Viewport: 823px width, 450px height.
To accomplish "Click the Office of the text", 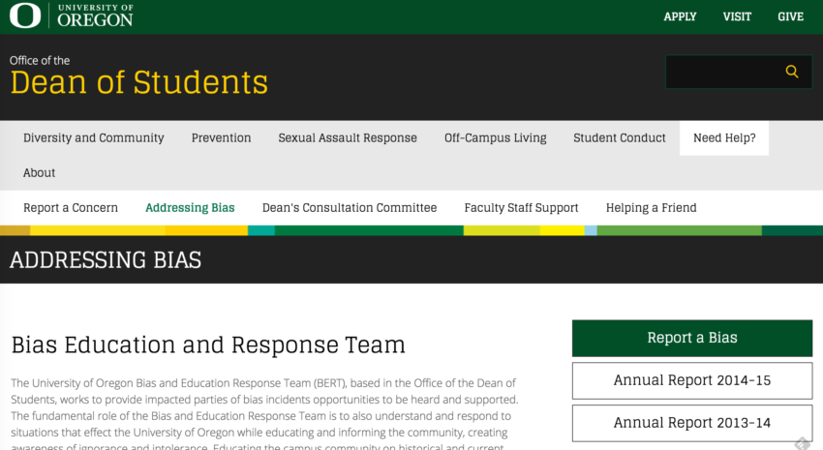I will click(40, 60).
